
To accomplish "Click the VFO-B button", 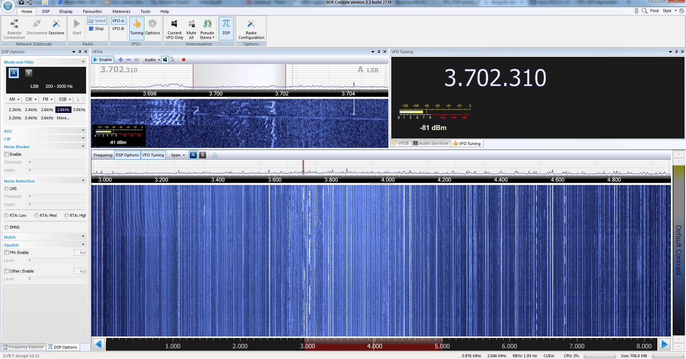I will pos(118,29).
